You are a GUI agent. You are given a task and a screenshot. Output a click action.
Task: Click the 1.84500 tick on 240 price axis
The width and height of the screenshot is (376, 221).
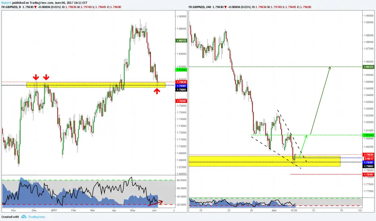point(369,89)
